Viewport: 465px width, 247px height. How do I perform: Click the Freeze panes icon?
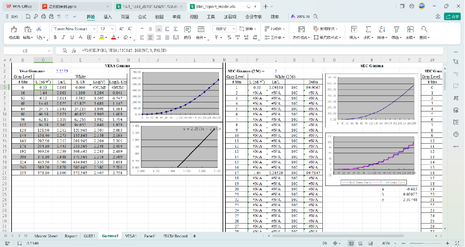(x=410, y=29)
